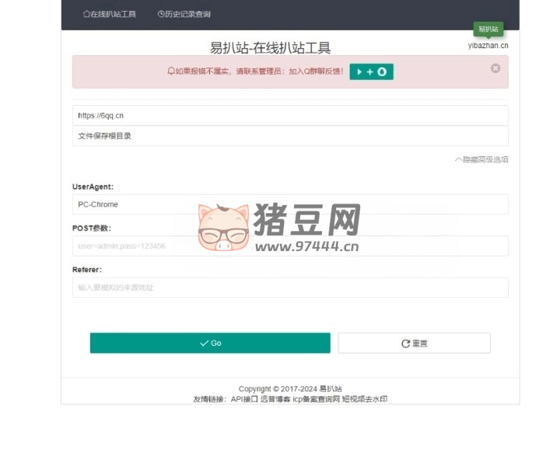Image resolution: width=560 pixels, height=454 pixels.
Task: Focus the Referer source address field
Action: 290,288
